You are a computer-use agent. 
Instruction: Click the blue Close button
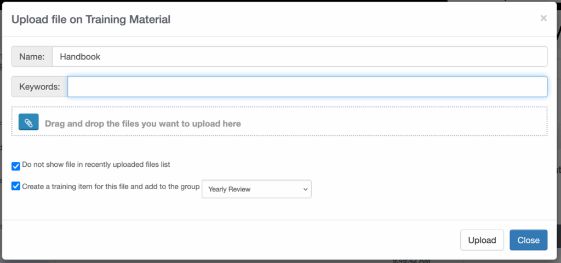tap(529, 240)
